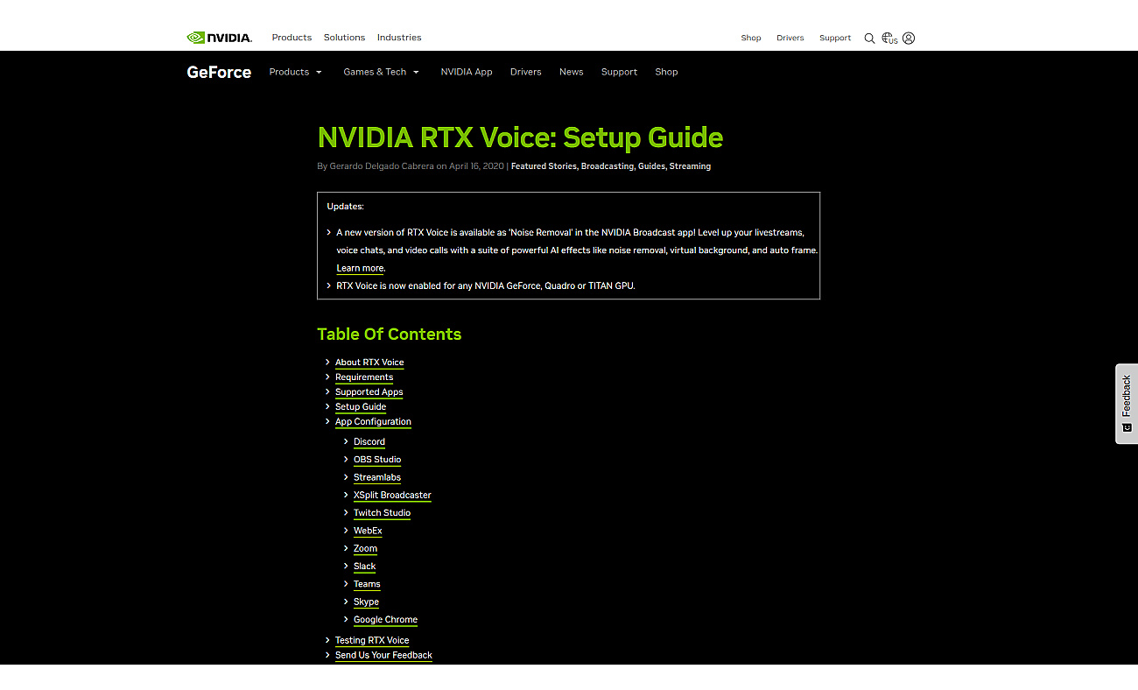Click the GeForce logo
This screenshot has height=690, width=1138.
(219, 72)
